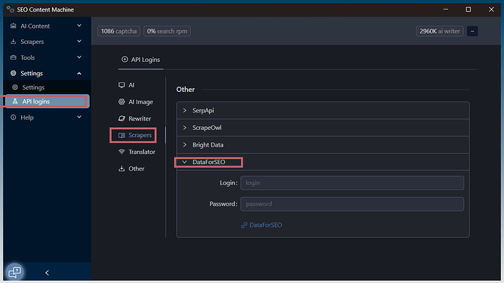Collapse the Settings sidebar menu chevron

pyautogui.click(x=79, y=74)
